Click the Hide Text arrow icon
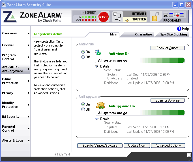 [55, 154]
